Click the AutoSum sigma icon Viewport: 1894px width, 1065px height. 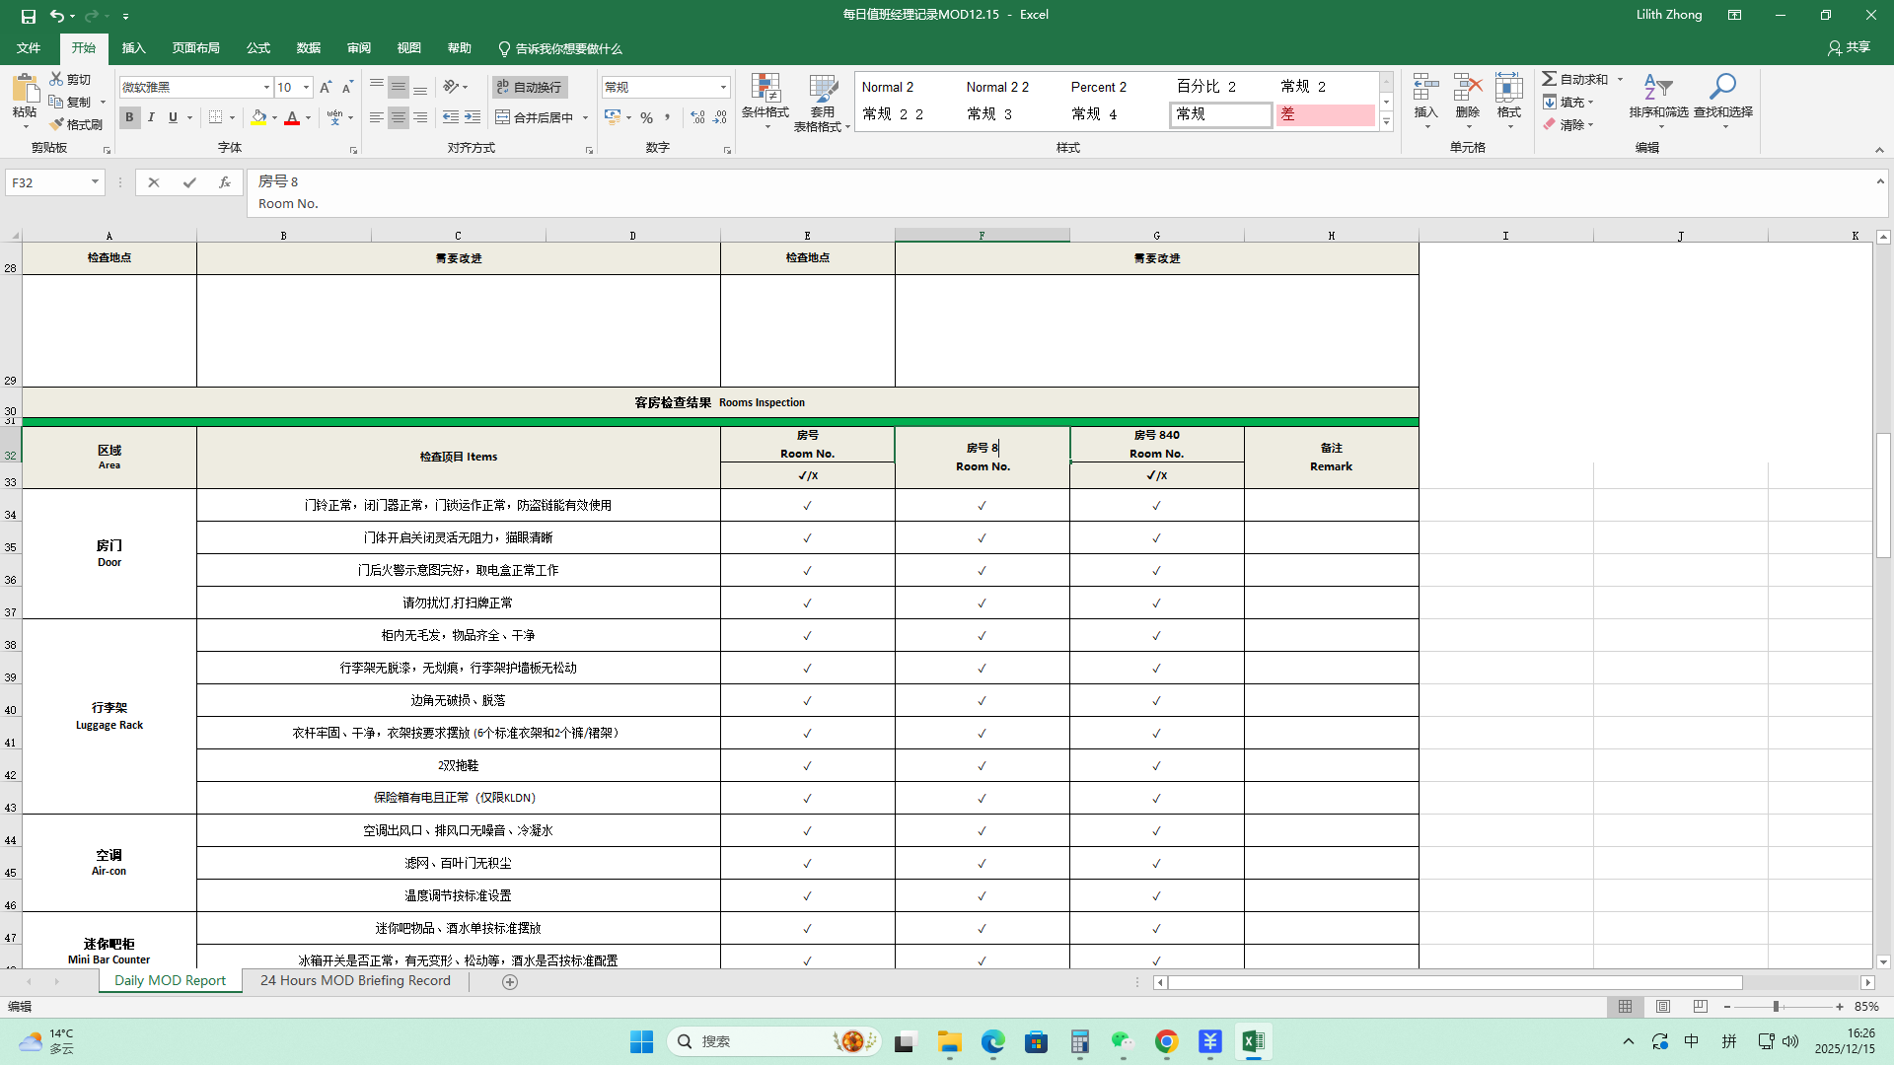1550,79
